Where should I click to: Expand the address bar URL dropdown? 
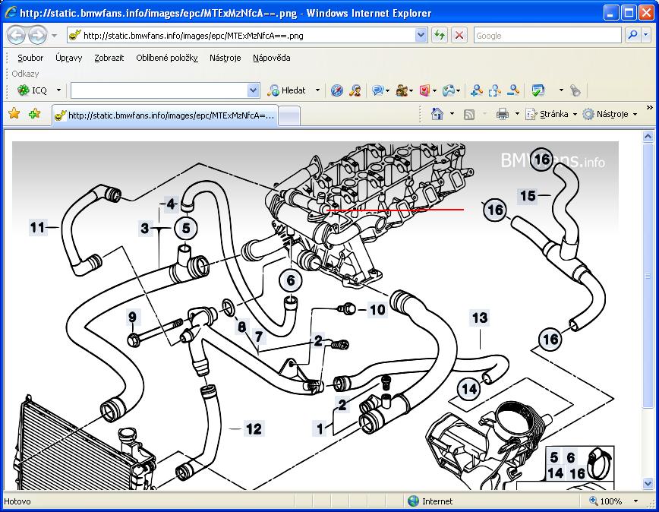(x=421, y=35)
